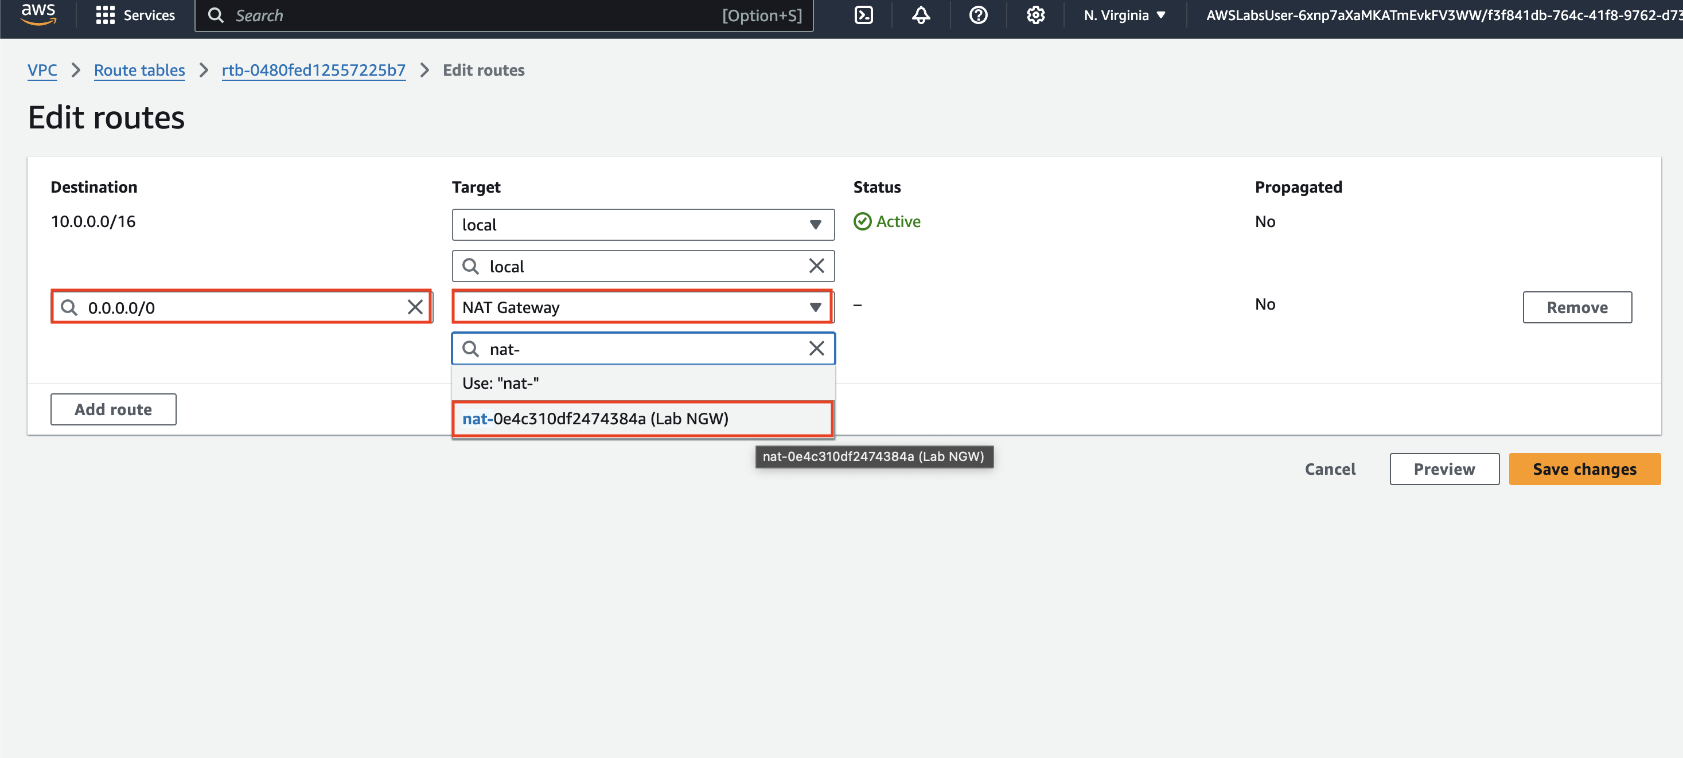Click the Add route button
Image resolution: width=1683 pixels, height=758 pixels.
(113, 409)
